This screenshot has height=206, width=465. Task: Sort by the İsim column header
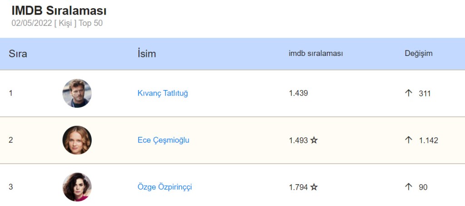(146, 54)
